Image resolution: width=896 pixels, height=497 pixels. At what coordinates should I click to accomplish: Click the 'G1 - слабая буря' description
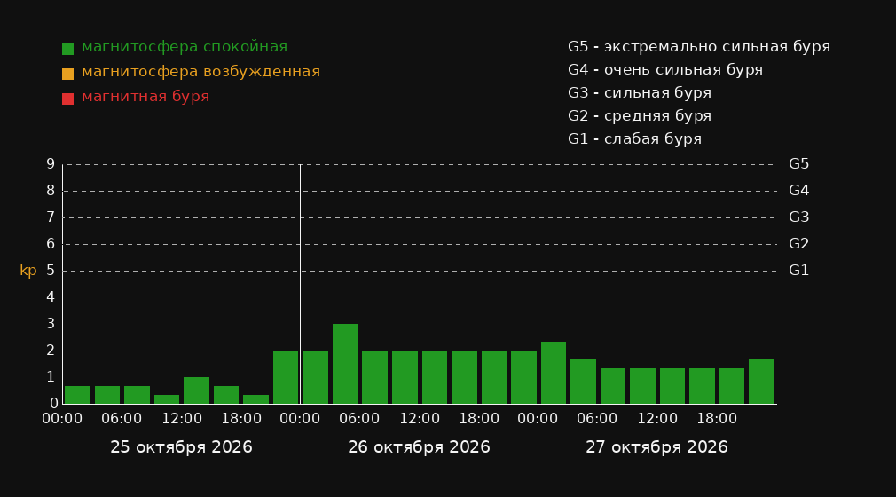coord(634,139)
